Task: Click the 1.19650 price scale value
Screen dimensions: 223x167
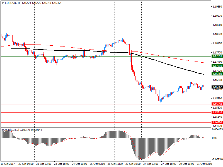Action: pyautogui.click(x=217, y=6)
